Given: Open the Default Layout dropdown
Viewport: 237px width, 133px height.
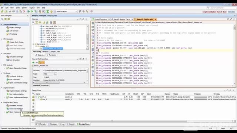Looking at the screenshot, I should click(66, 11).
